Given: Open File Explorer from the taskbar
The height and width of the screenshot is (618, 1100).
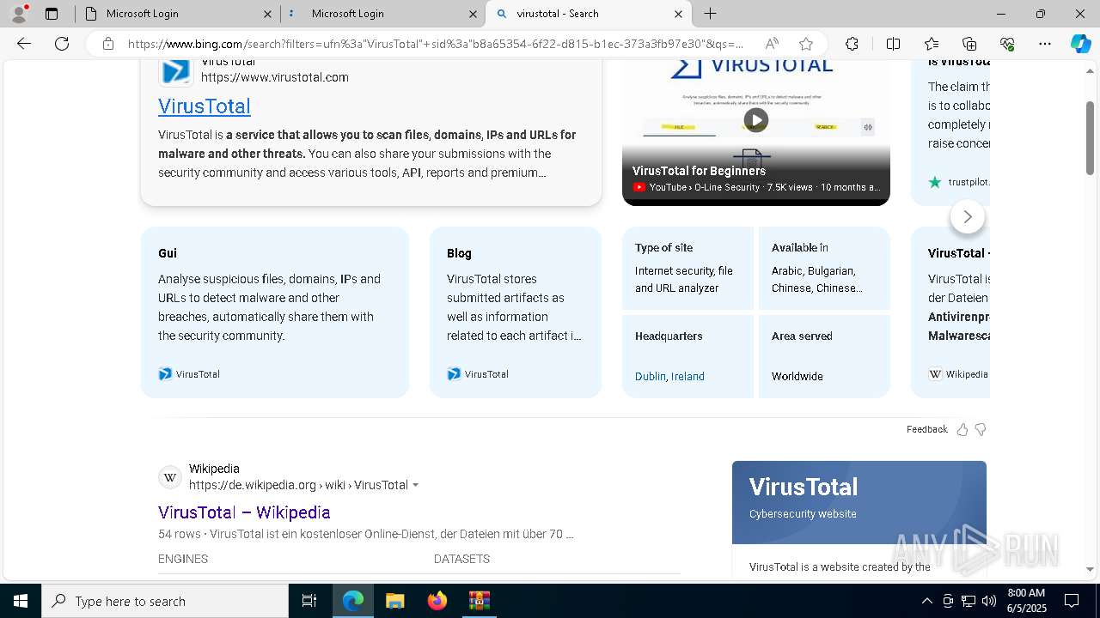Looking at the screenshot, I should (x=394, y=601).
